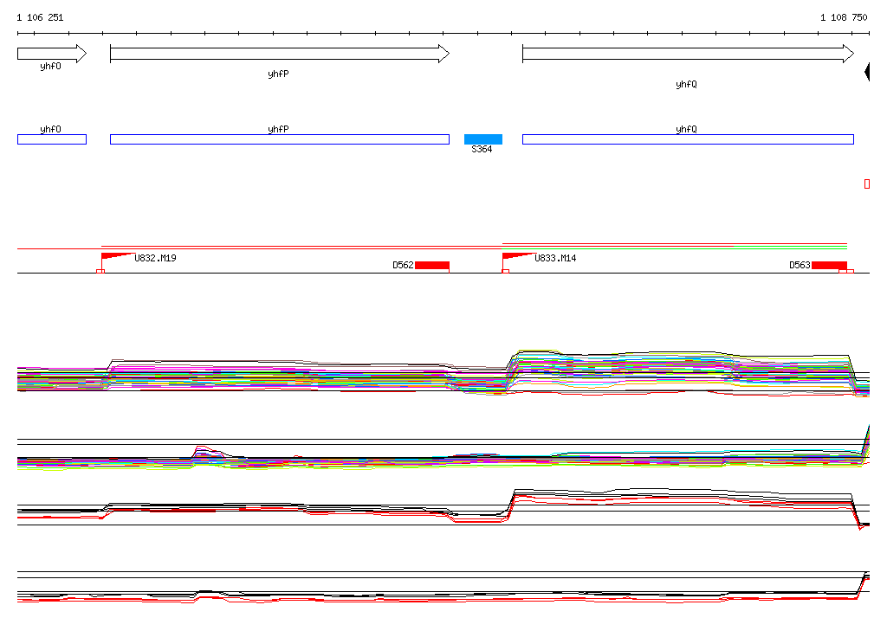887x618 pixels.
Task: Click the green transcript line above U833.M14
Action: coord(674,248)
